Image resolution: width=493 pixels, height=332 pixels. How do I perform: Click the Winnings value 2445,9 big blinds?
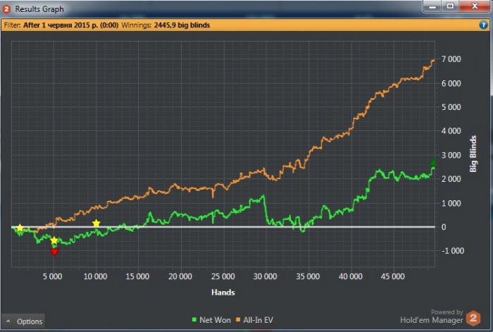(x=182, y=25)
